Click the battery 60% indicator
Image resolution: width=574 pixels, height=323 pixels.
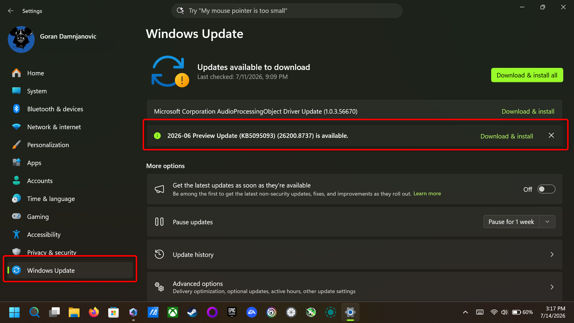(x=522, y=312)
